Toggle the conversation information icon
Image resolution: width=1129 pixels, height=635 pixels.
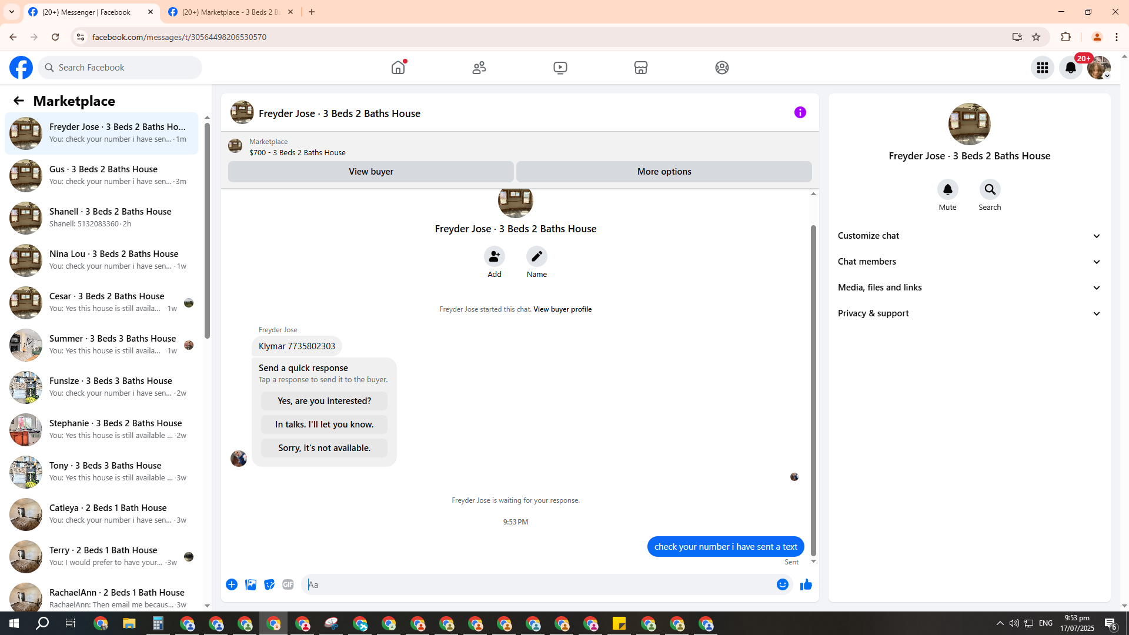(800, 112)
